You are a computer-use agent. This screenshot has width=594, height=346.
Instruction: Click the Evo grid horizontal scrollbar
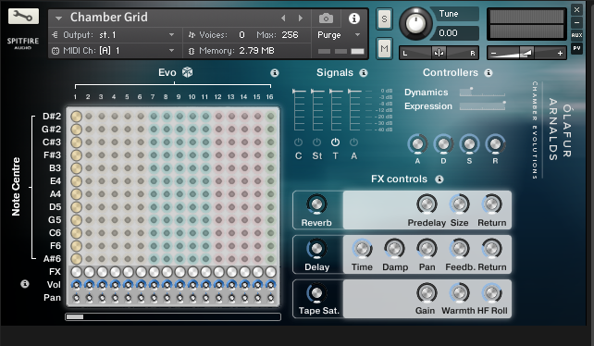point(173,316)
